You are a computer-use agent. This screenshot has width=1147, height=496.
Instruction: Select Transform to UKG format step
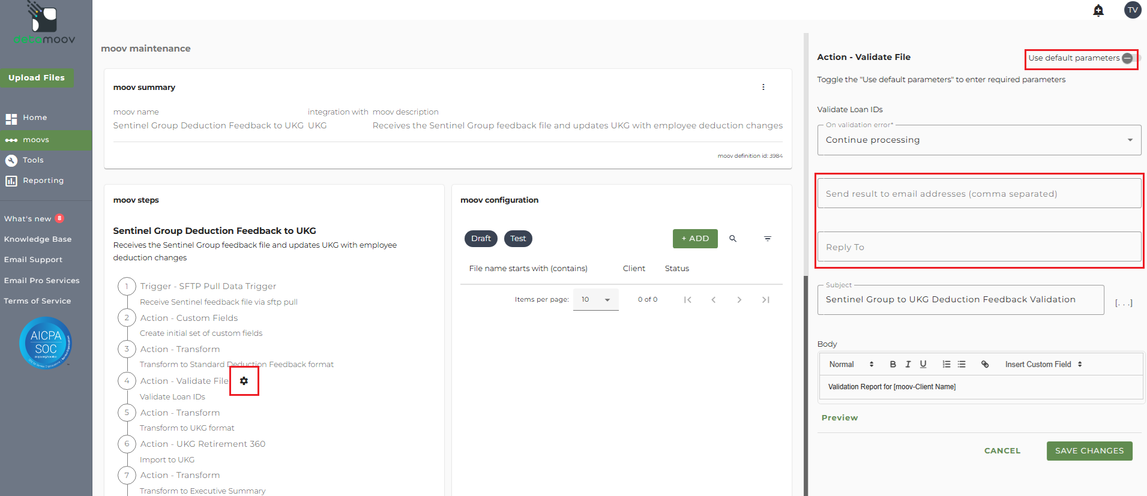point(187,428)
